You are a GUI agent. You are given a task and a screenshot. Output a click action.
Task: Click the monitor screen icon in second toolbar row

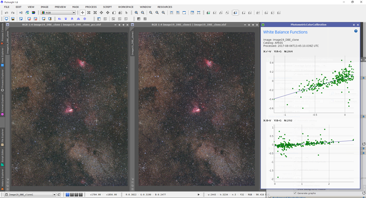tap(6, 19)
